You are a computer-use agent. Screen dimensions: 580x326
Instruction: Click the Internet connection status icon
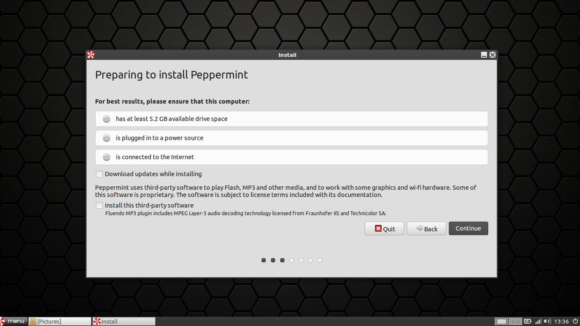(107, 157)
